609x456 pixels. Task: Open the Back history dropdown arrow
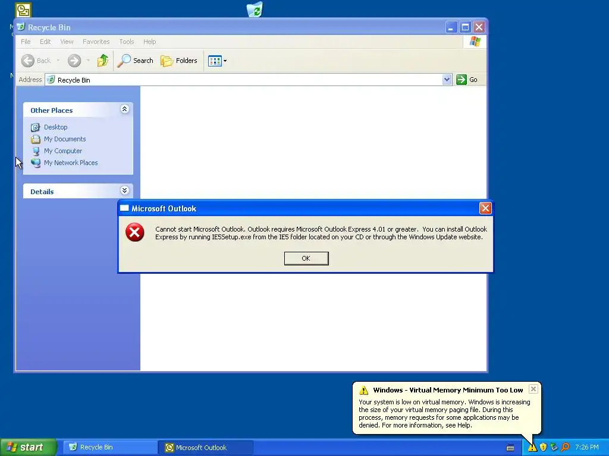(58, 61)
